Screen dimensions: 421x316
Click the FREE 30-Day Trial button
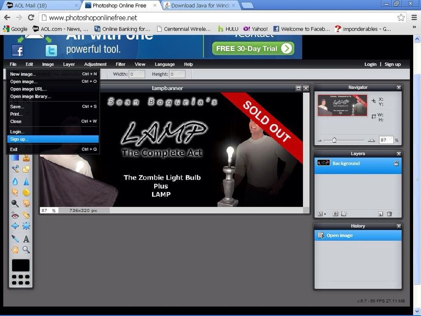point(253,49)
